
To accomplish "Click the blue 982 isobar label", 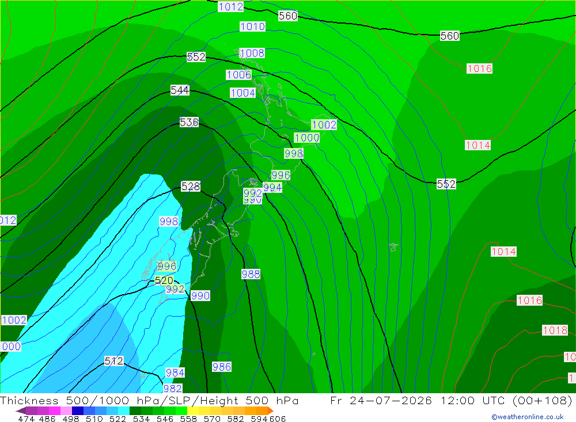I will click(x=173, y=389).
